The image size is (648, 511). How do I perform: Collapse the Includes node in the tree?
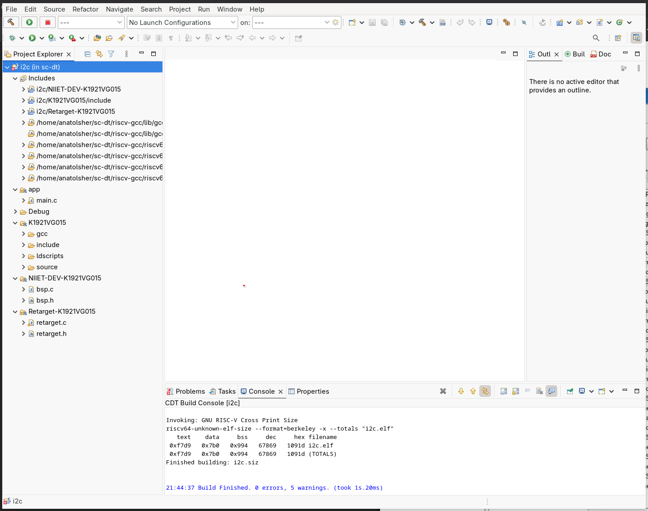click(16, 78)
